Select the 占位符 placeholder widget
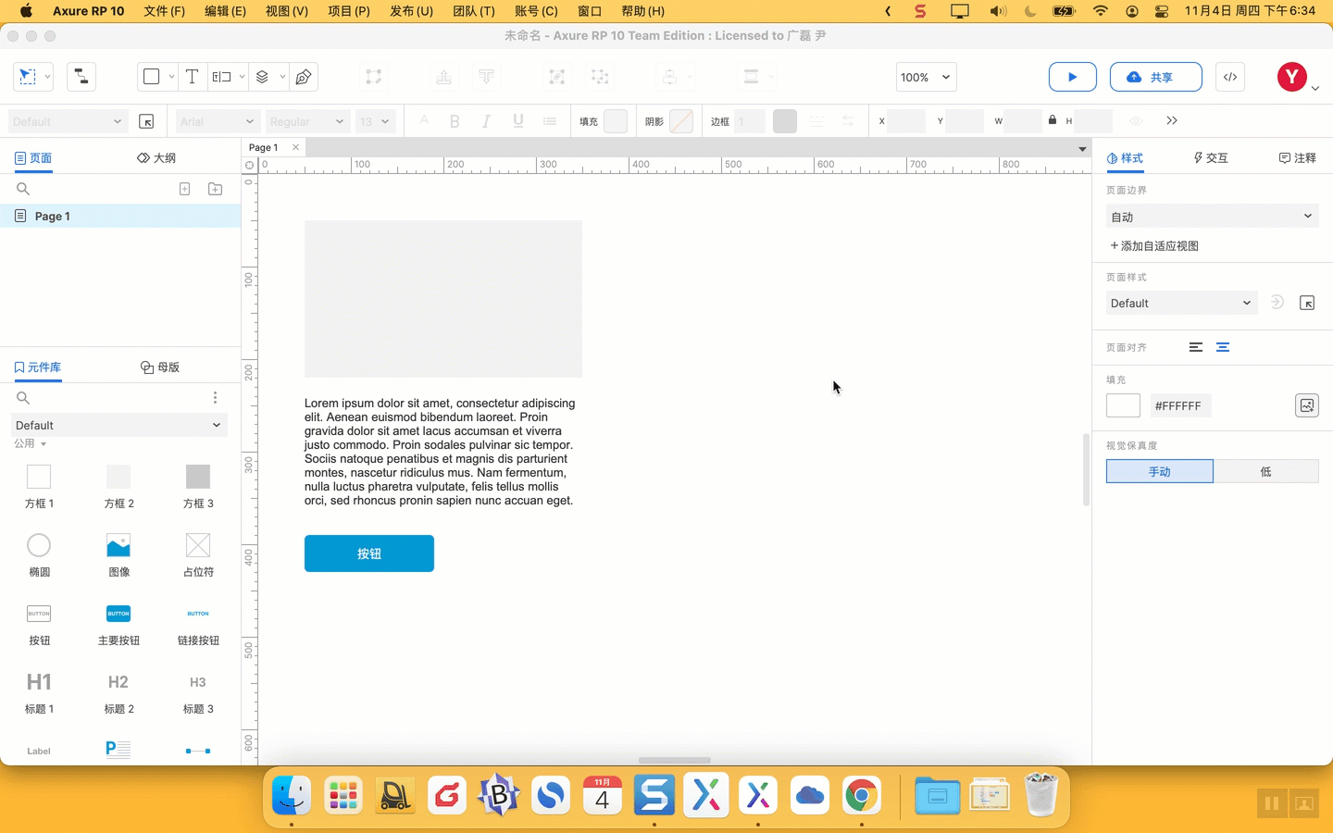 click(198, 555)
